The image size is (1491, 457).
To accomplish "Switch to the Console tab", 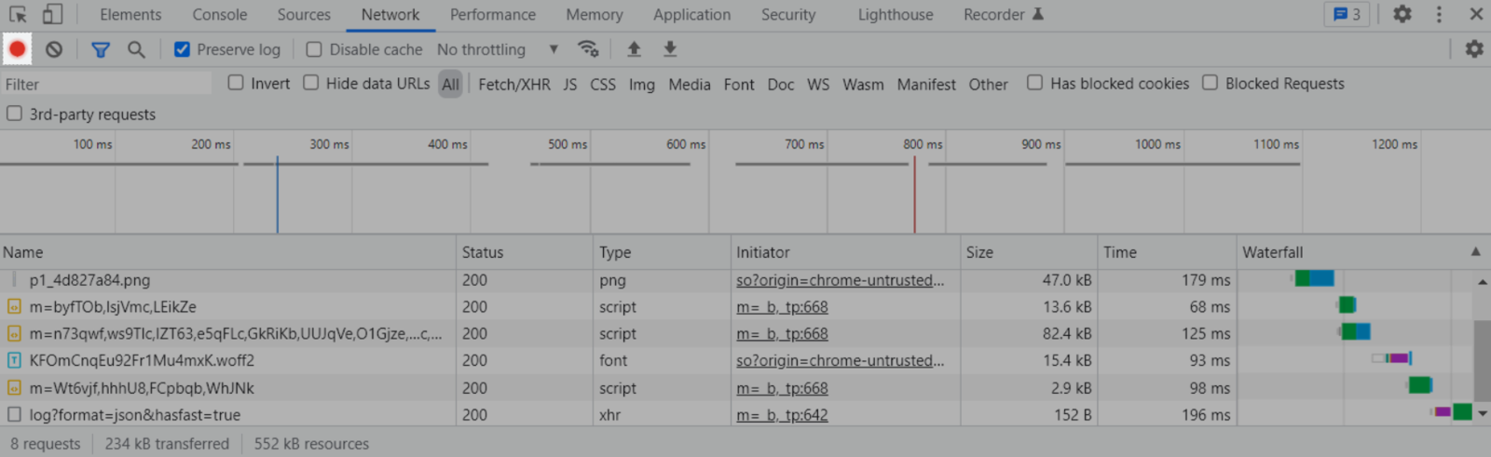I will pos(220,15).
